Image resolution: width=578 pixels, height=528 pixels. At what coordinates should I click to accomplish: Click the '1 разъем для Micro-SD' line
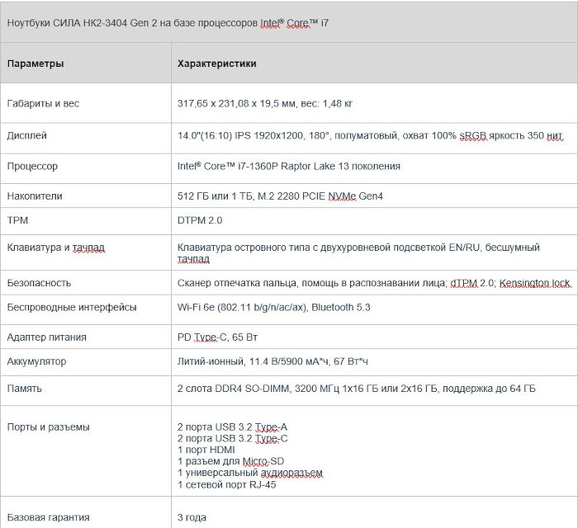(x=230, y=461)
